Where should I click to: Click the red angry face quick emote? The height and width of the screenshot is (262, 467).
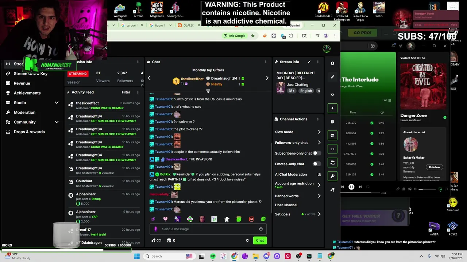pyautogui.click(x=251, y=219)
